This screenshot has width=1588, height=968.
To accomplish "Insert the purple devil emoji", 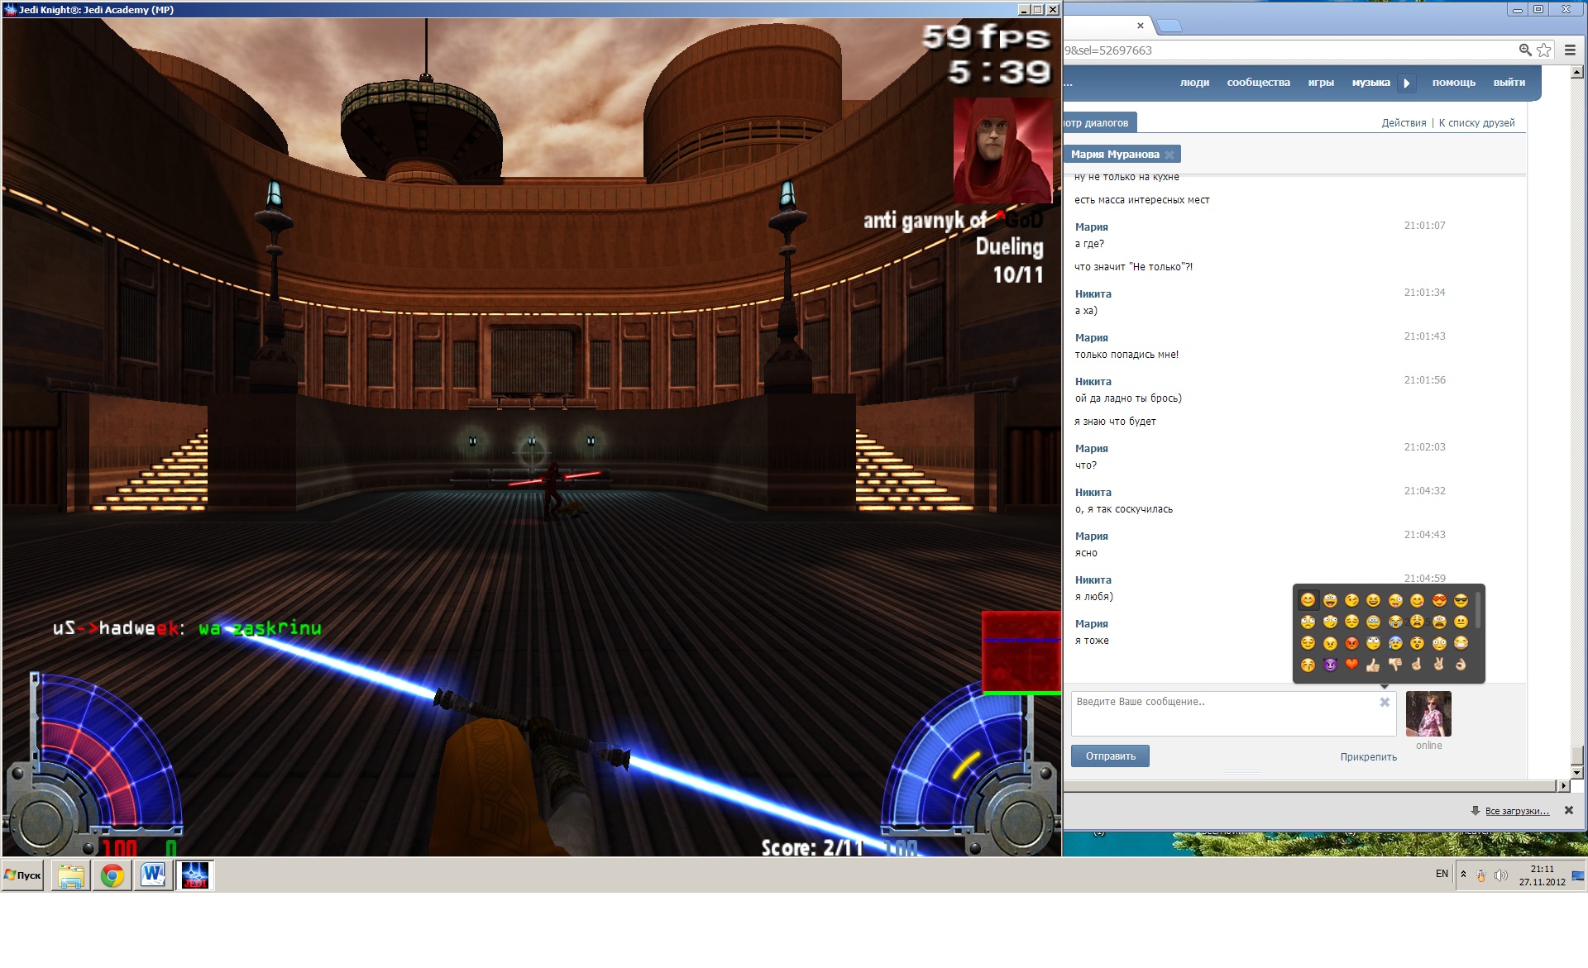I will pyautogui.click(x=1330, y=665).
